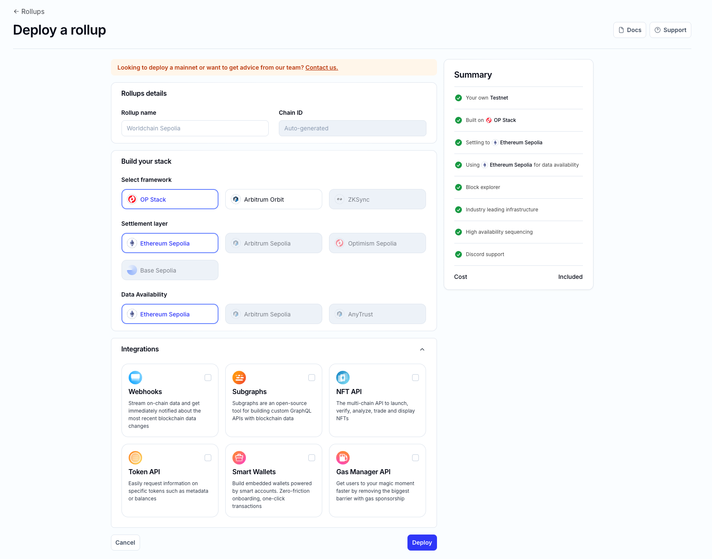Viewport: 712px width, 559px height.
Task: Click Arbitrum icon in Settlement layer option
Action: coord(236,243)
